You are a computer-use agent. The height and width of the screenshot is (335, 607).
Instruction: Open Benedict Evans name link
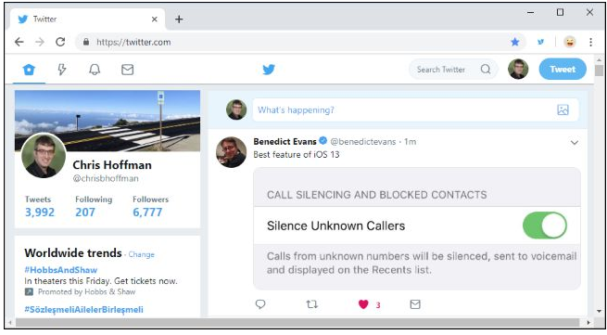coord(285,142)
